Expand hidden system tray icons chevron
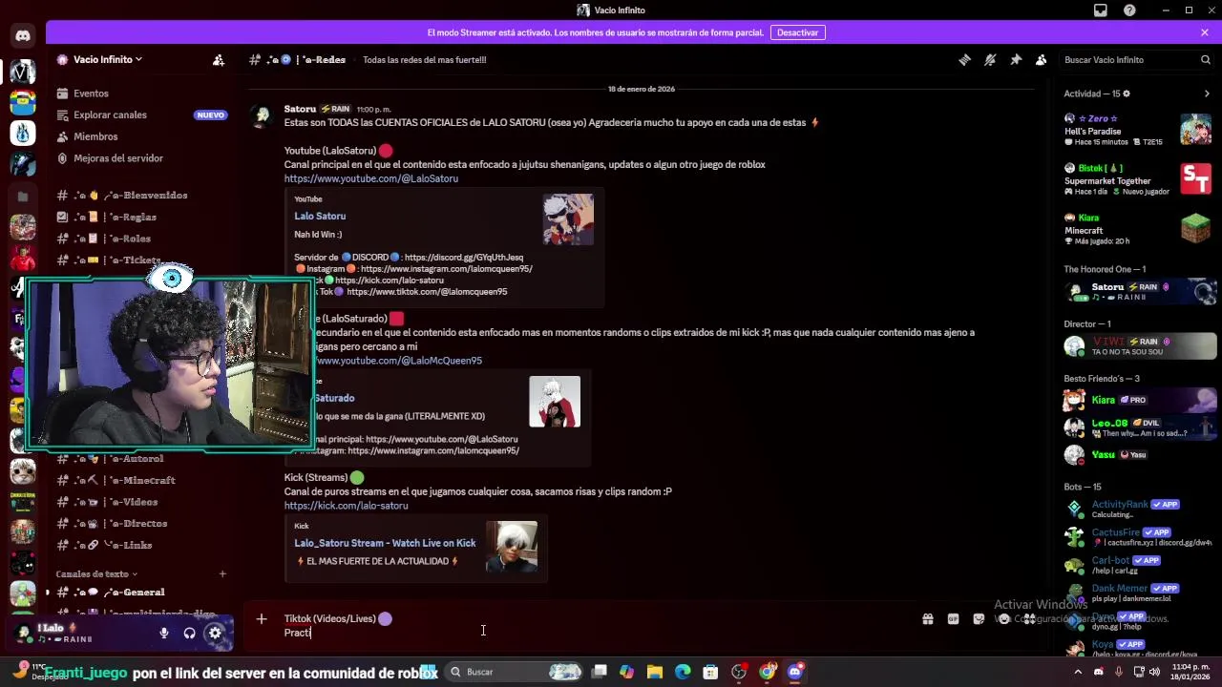Viewport: 1222px width, 687px height. click(1080, 672)
